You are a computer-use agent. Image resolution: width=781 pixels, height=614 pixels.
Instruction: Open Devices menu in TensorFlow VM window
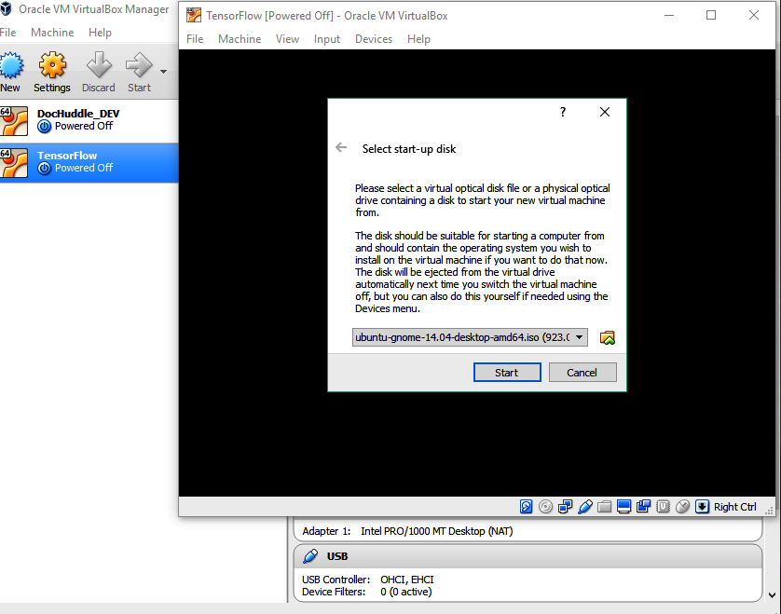coord(374,39)
